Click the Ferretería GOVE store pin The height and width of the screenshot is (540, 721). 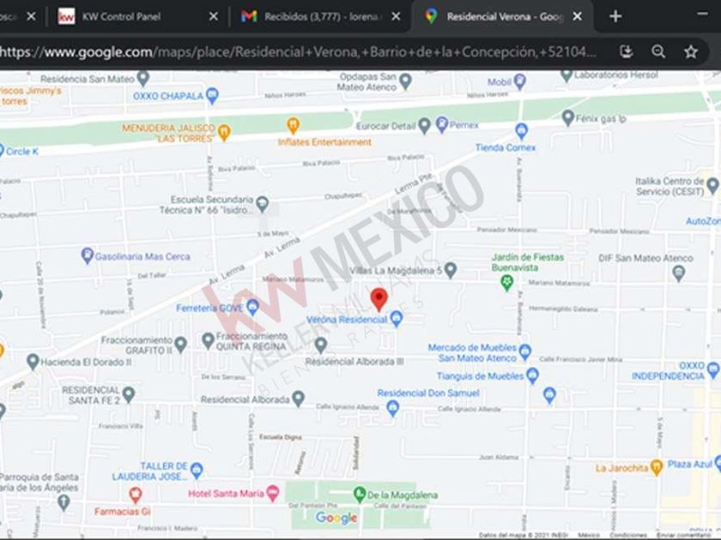252,307
